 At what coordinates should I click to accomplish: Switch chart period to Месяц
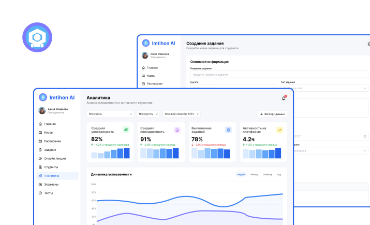pos(254,175)
